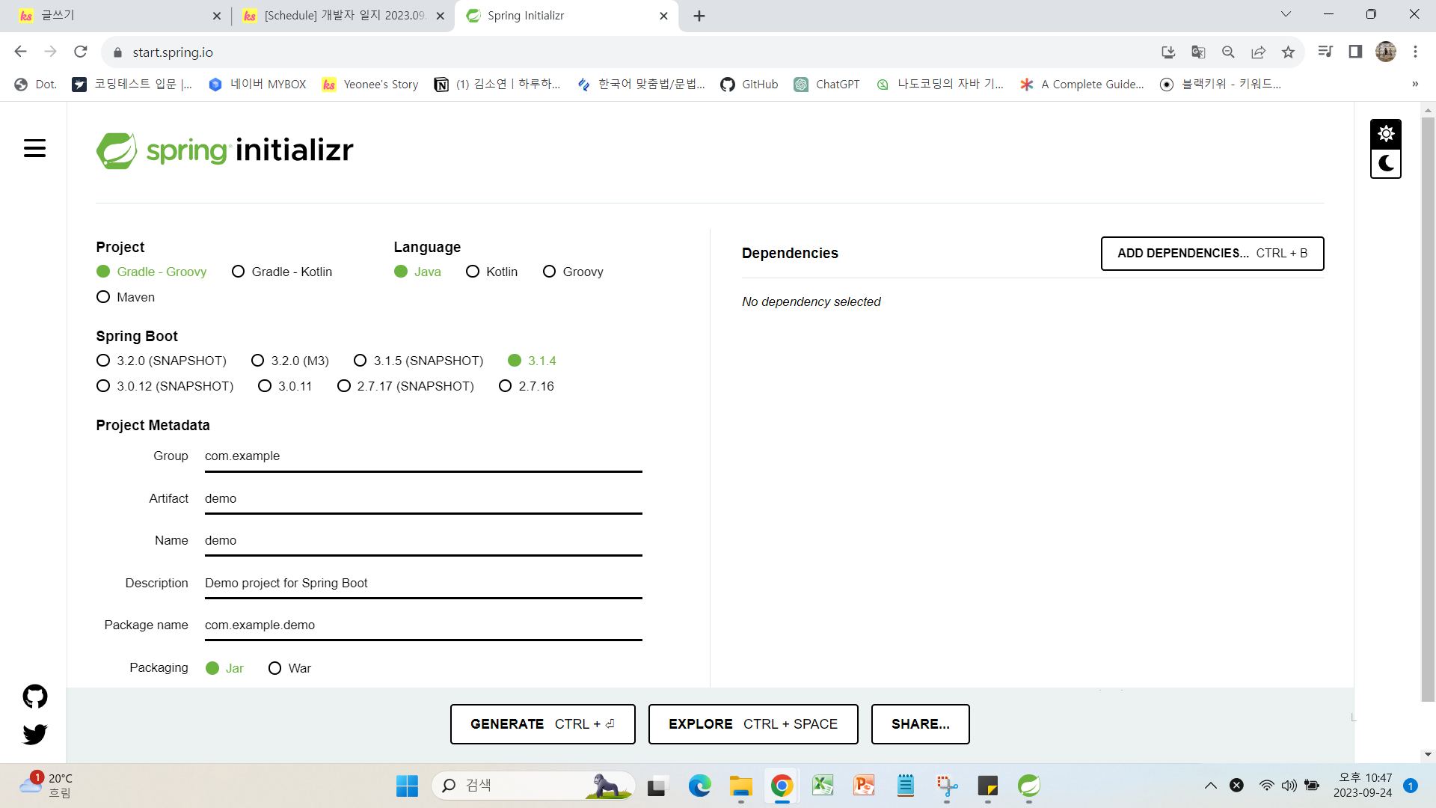Open the GitHub link in the sidebar

tap(34, 697)
